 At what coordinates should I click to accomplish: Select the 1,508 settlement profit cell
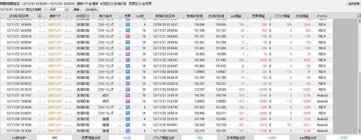point(302,24)
